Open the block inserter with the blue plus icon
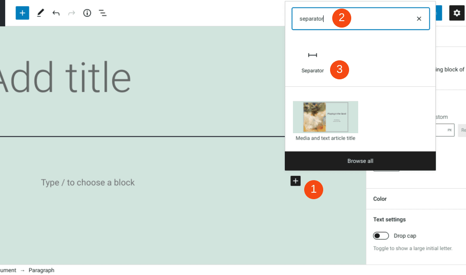The height and width of the screenshot is (275, 466). [x=22, y=13]
